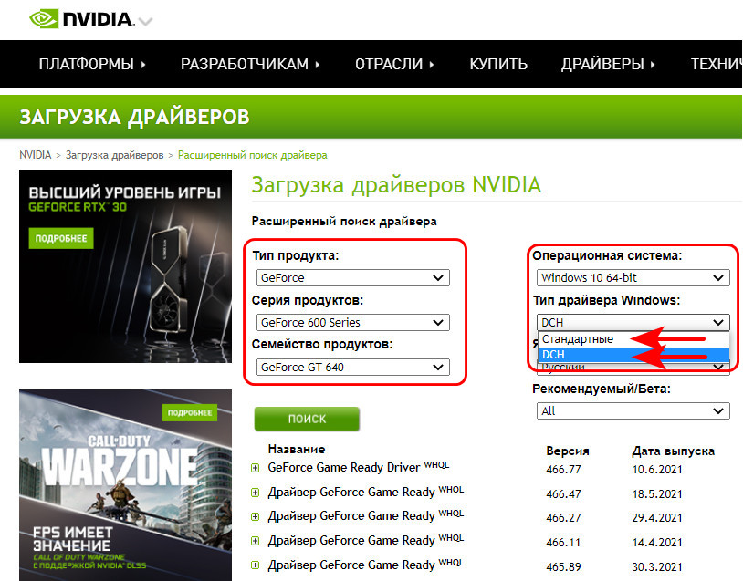743x581 pixels.
Task: Click the release date 18.5.2021
Action: pos(657,493)
